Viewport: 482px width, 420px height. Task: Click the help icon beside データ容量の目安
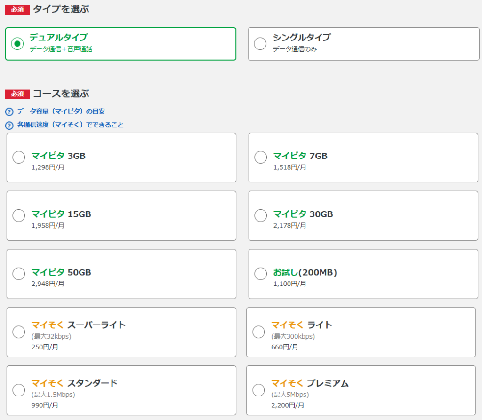(x=9, y=112)
